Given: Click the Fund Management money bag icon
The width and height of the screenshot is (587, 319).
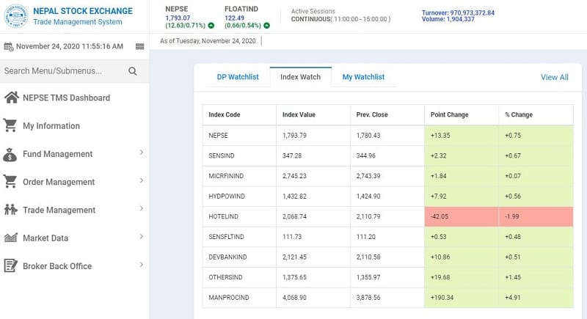Looking at the screenshot, I should tap(11, 154).
